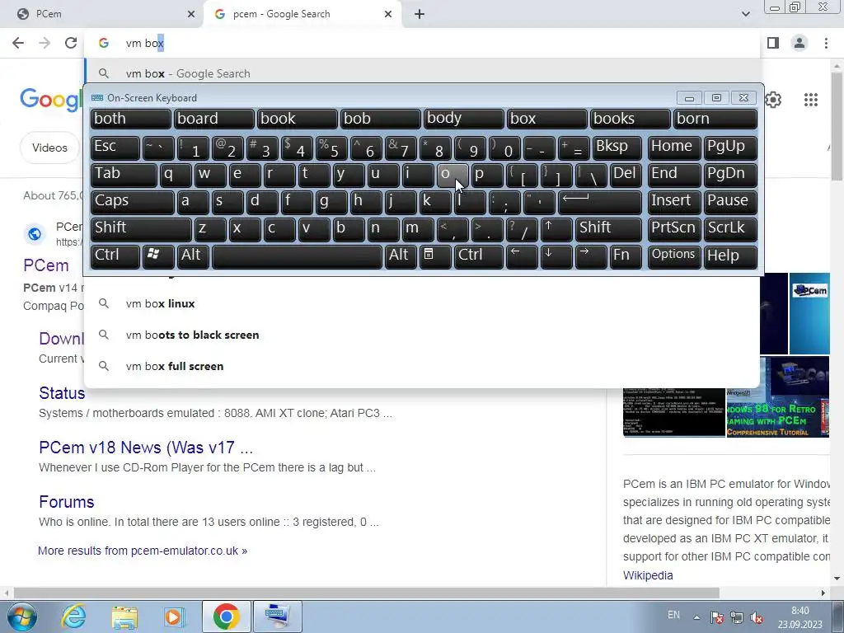Image resolution: width=844 pixels, height=633 pixels.
Task: Click the up arrow key
Action: (556, 229)
